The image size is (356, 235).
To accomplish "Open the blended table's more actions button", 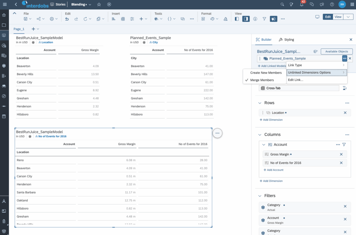I will click(217, 133).
